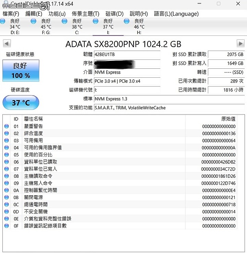Select the C: disk tab at 38 °C
Image resolution: width=247 pixels, height=253 pixels.
(77, 26)
